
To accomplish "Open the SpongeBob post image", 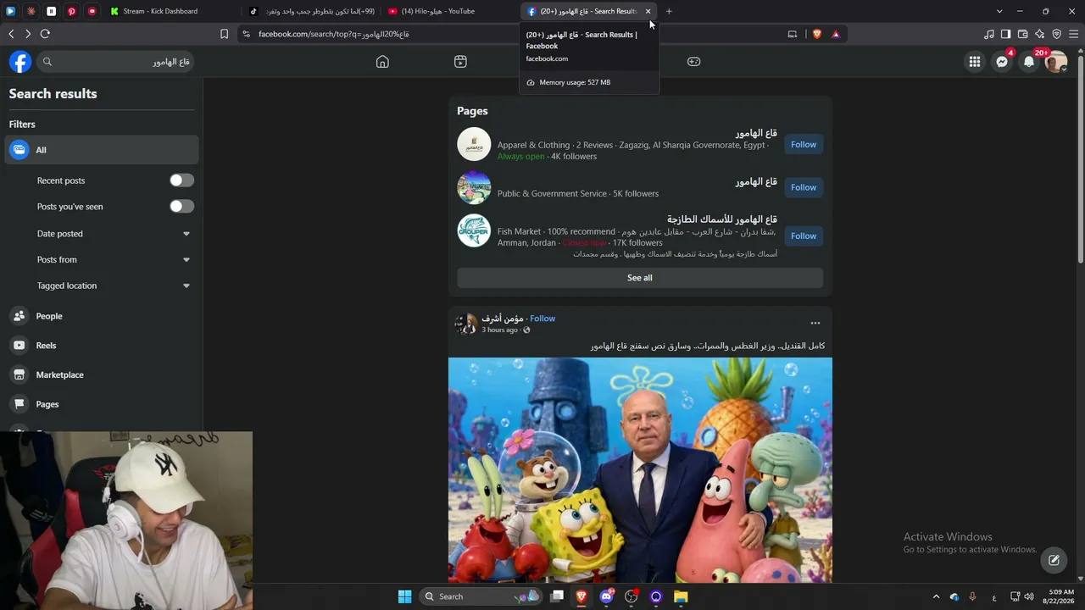I will coord(640,470).
